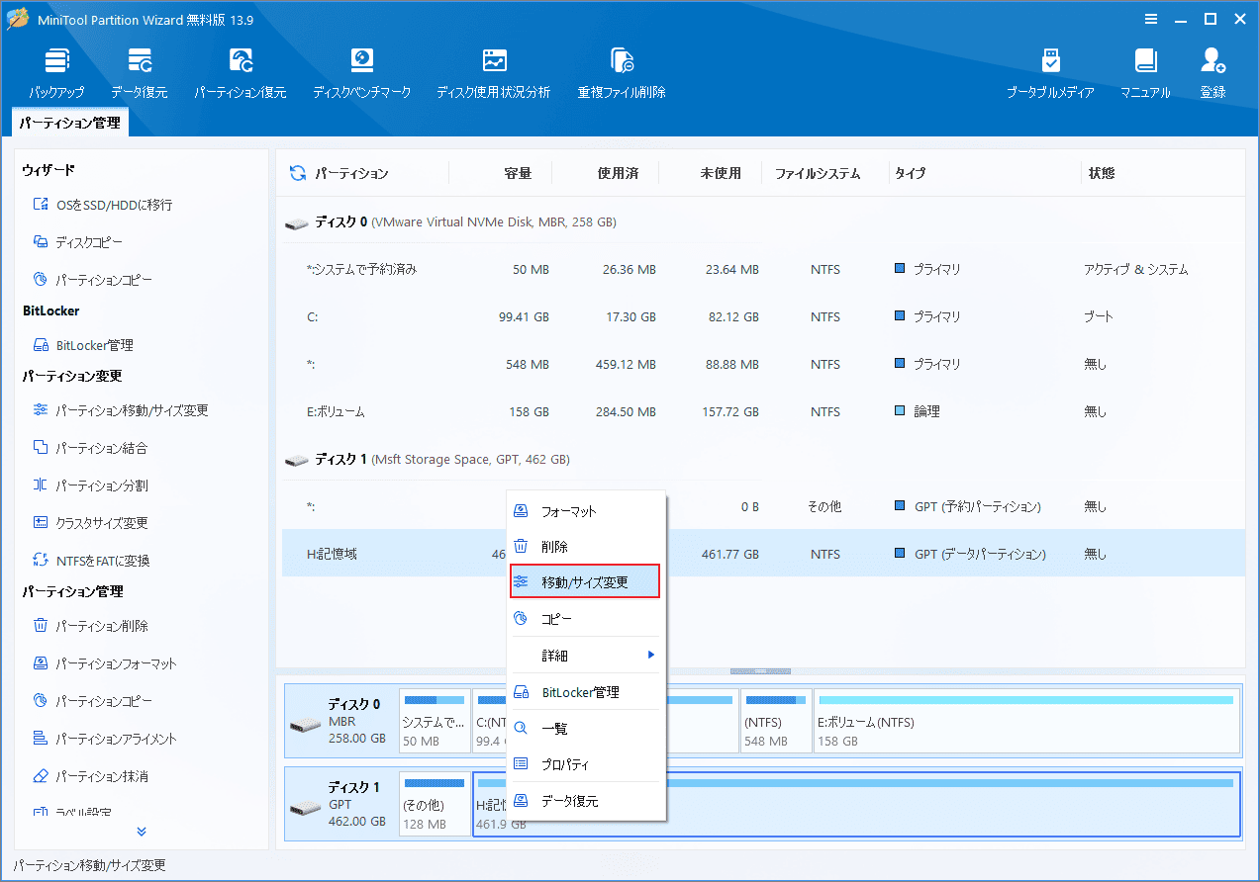Select ディスク 0 MBR in disk map
1260x882 pixels.
341,721
